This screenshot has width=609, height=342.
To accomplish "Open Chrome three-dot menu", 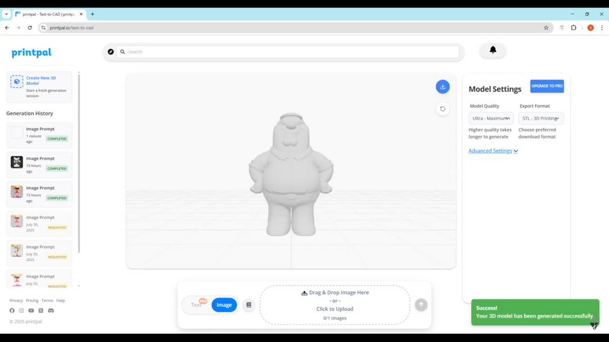I will pyautogui.click(x=602, y=27).
